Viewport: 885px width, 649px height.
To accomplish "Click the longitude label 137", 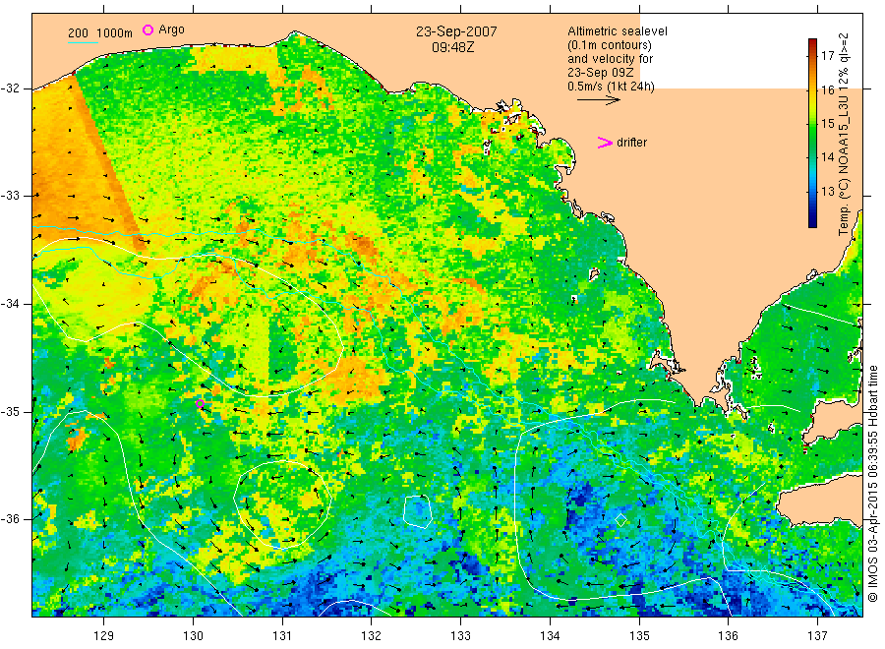I will [x=817, y=636].
